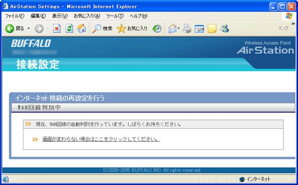298x185 pixels.
Task: Click the AirStation logo at top right
Action: tap(265, 50)
